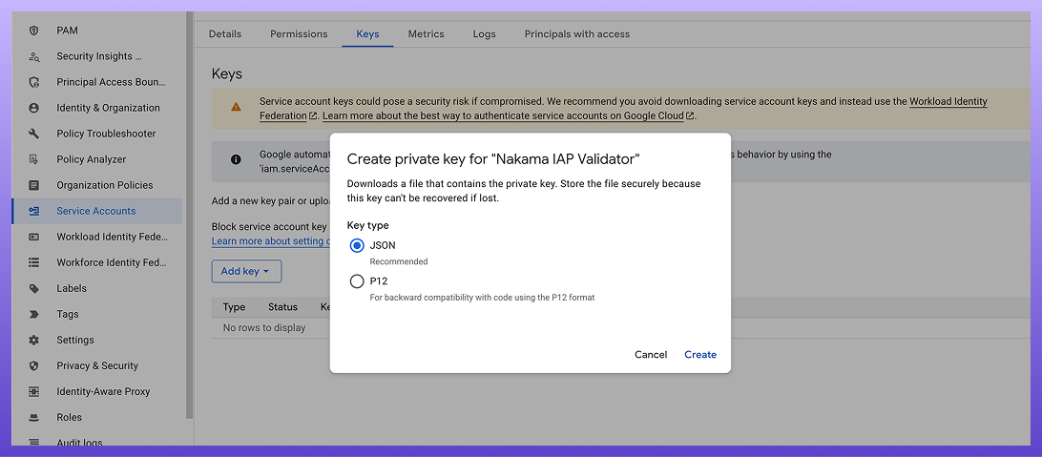1042x457 pixels.
Task: Switch to the Metrics tab
Action: [426, 34]
